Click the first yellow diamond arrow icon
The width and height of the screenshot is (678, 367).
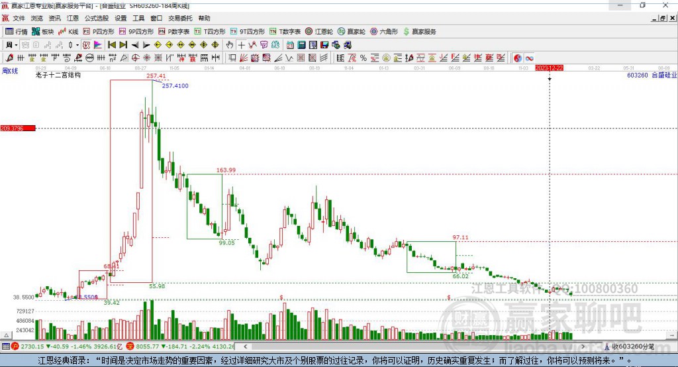click(158, 45)
